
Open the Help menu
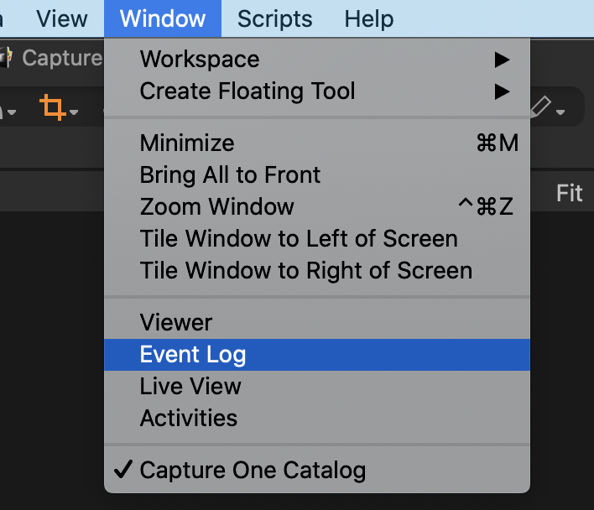[369, 18]
